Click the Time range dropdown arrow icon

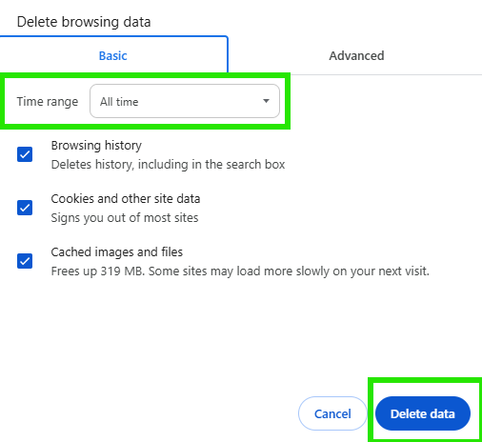click(x=266, y=101)
